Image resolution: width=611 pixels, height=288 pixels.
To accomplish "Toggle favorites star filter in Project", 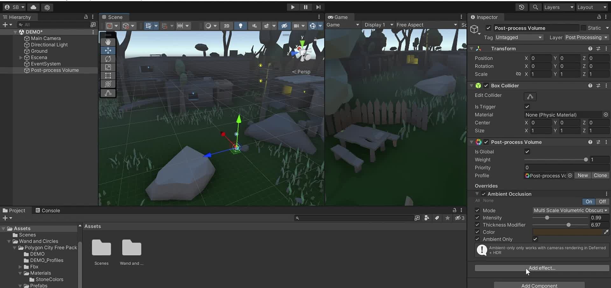I will (x=448, y=218).
